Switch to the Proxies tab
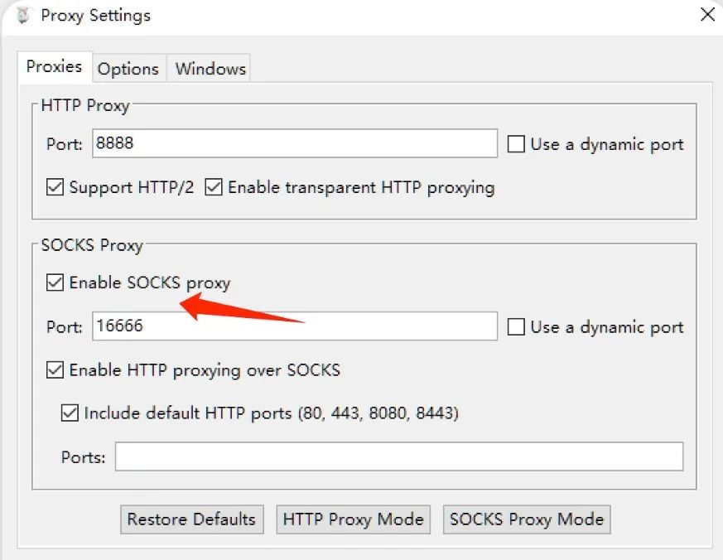The height and width of the screenshot is (560, 723). 55,67
